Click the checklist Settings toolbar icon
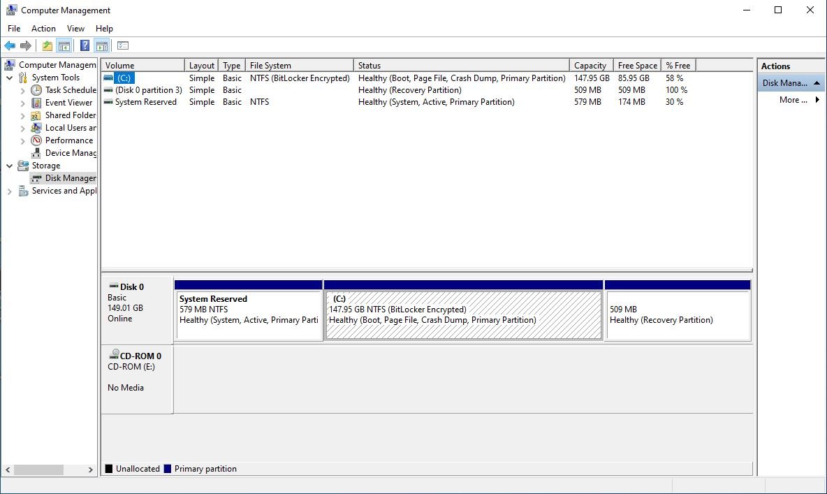The width and height of the screenshot is (827, 494). [x=123, y=46]
